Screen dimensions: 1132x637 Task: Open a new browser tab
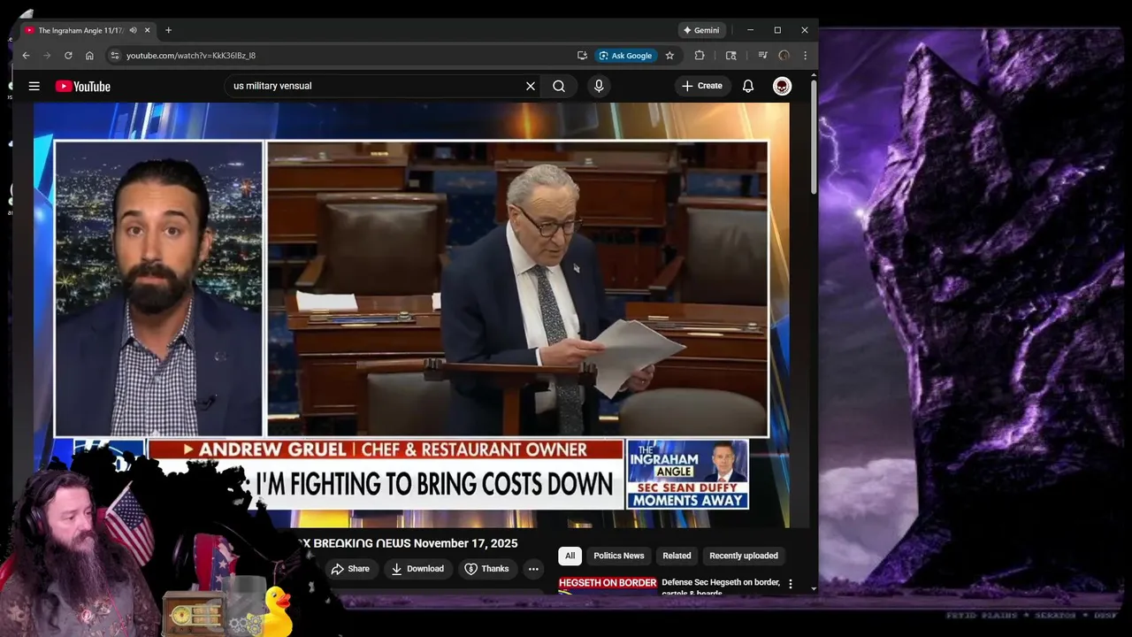[x=169, y=30]
